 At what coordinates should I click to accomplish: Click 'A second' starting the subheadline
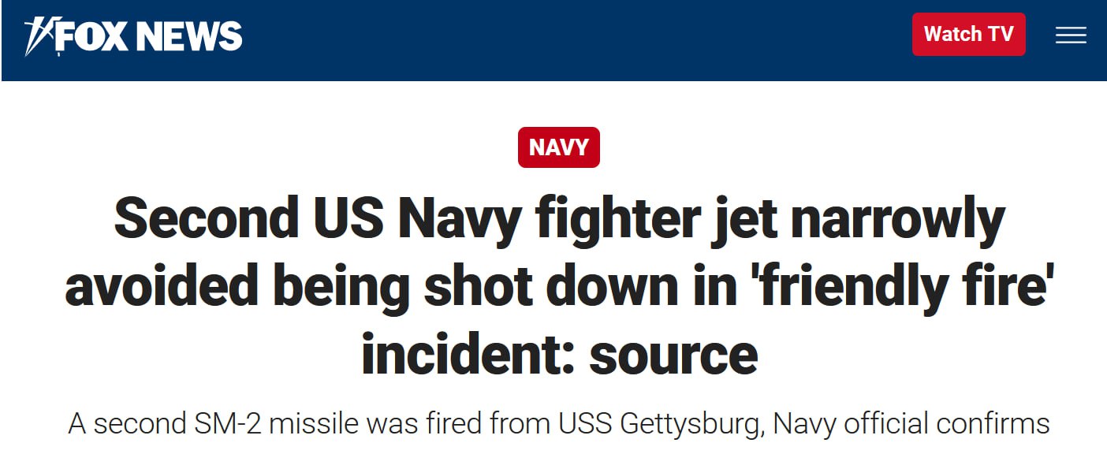tap(125, 424)
